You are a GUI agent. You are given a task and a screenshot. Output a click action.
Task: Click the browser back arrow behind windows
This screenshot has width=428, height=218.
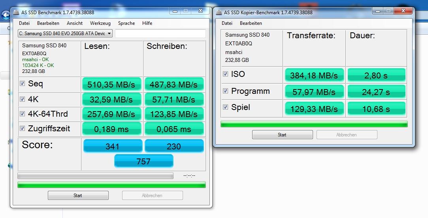[x=5, y=16]
